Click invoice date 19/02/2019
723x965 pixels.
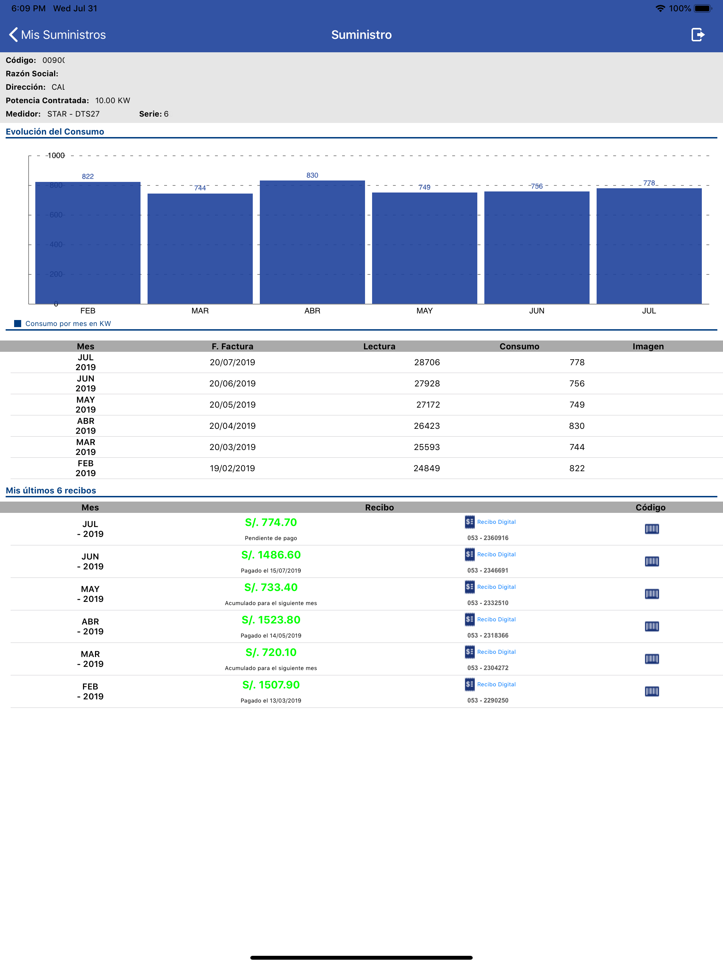[232, 468]
